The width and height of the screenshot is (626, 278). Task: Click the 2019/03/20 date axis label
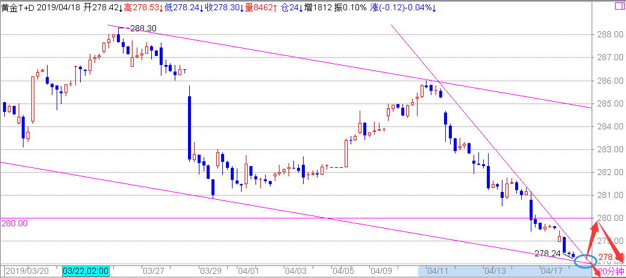(x=27, y=271)
